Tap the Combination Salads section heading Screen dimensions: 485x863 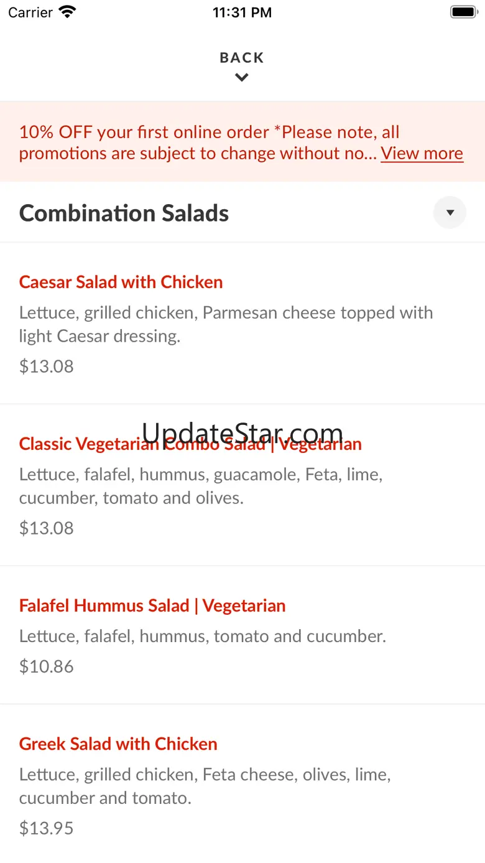point(124,213)
